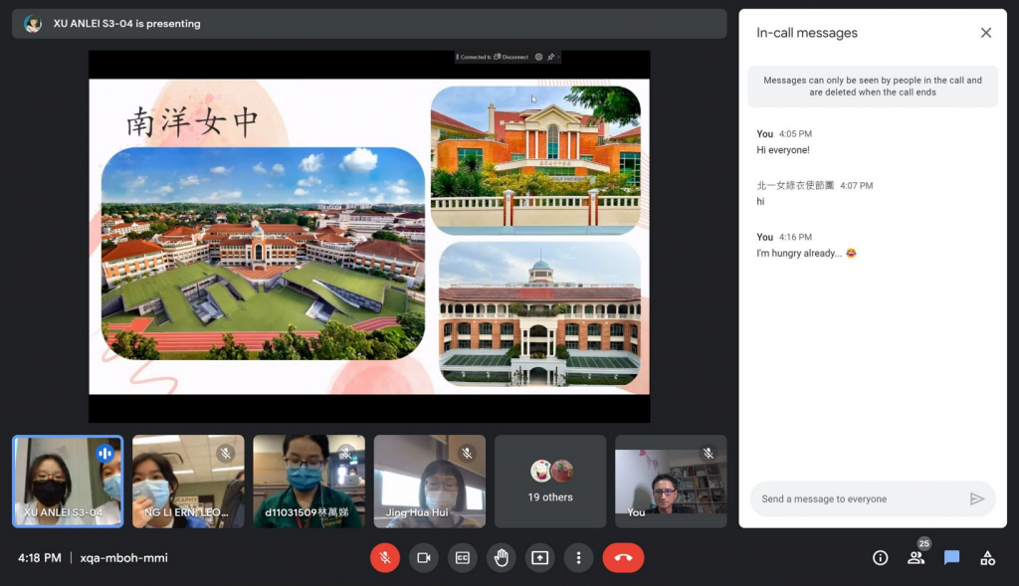Click the gear settings icon above the slide
This screenshot has height=586, width=1019.
(x=538, y=57)
